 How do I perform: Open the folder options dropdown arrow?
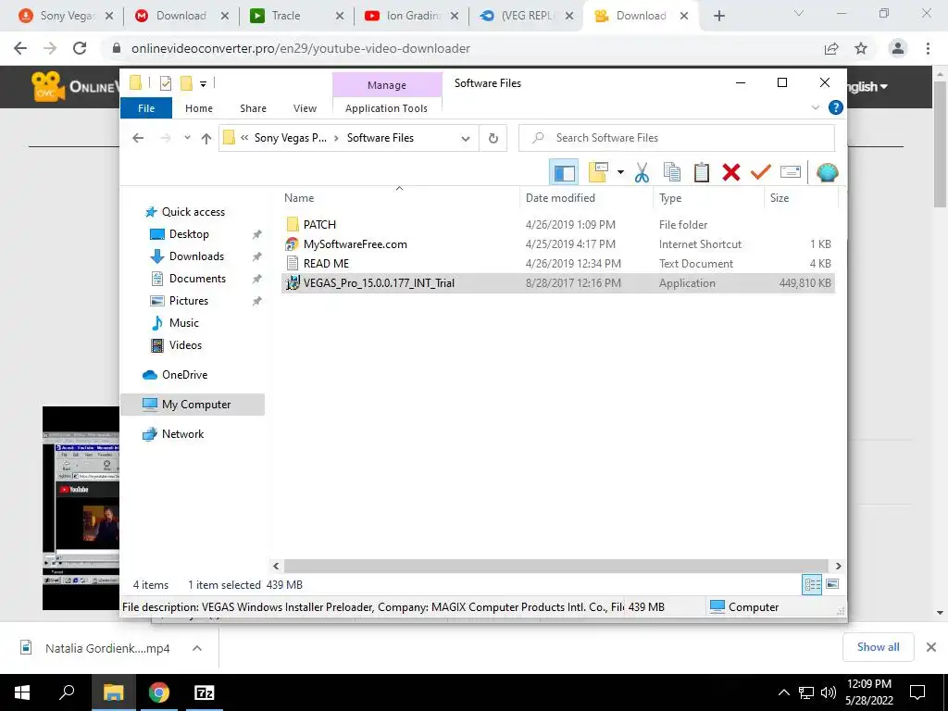point(620,173)
